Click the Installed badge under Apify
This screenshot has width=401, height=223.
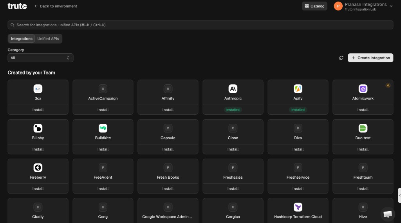click(298, 110)
